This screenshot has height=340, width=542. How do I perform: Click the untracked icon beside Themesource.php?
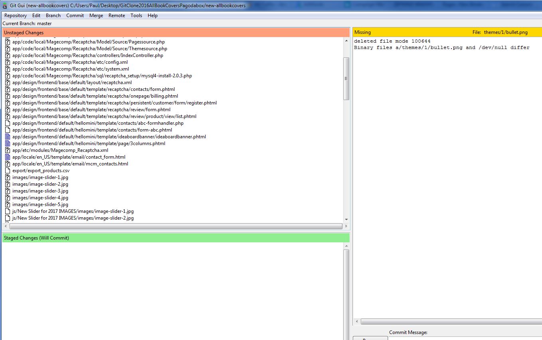point(7,49)
